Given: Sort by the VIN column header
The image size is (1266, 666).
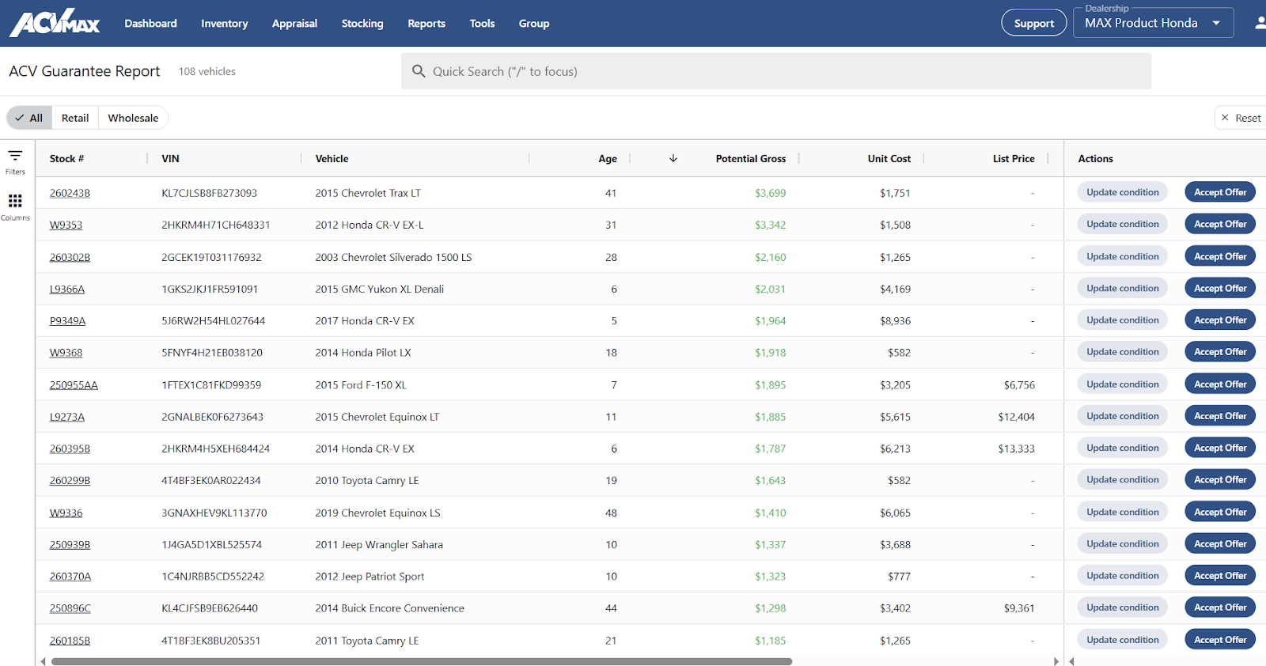Looking at the screenshot, I should (170, 158).
